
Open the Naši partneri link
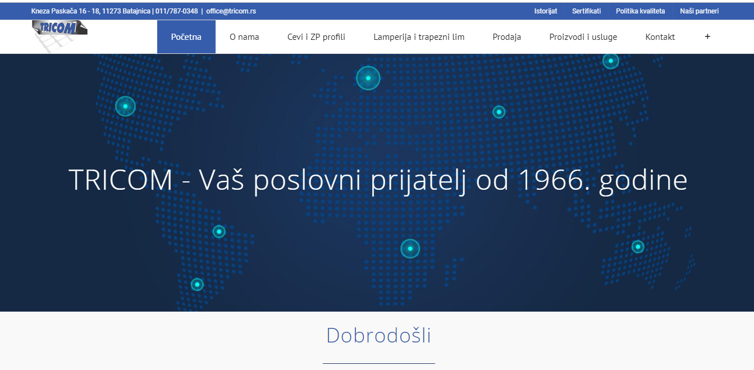(700, 11)
